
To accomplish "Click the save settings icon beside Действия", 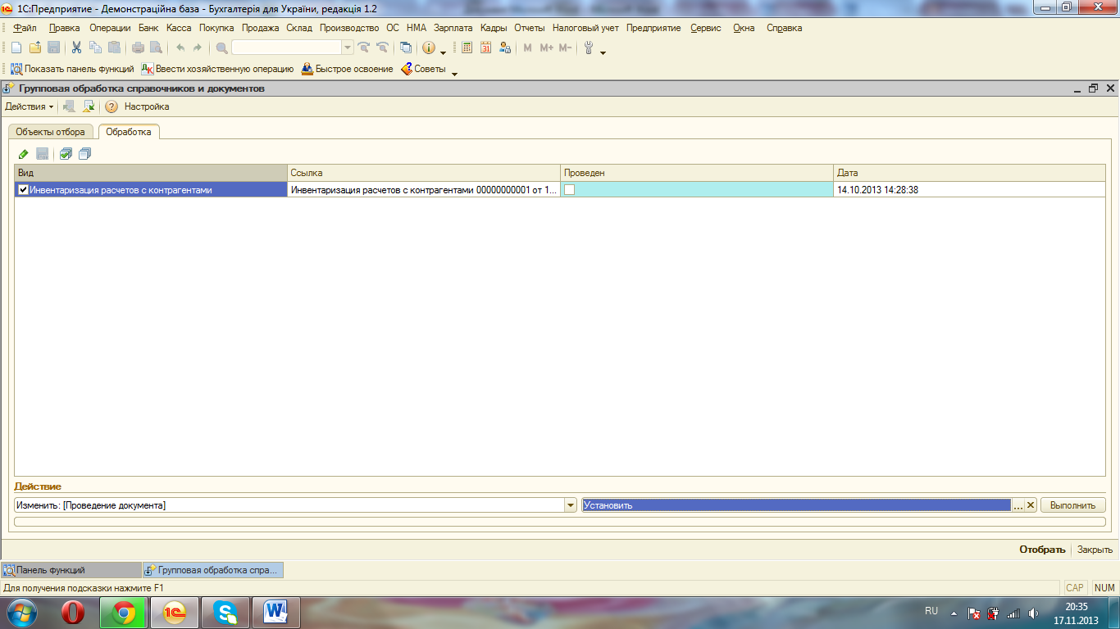I will (70, 106).
